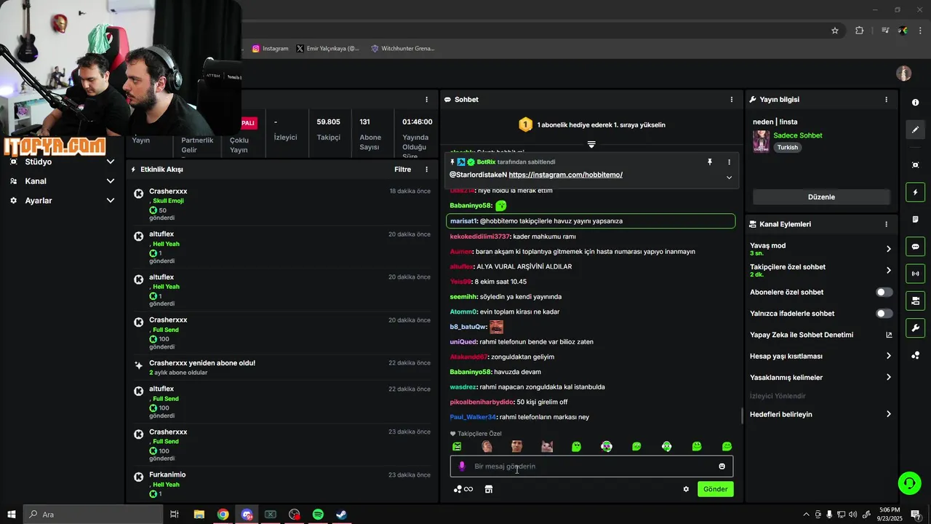
Task: Collapse gift leaderboard arrow under banner
Action: [x=591, y=144]
